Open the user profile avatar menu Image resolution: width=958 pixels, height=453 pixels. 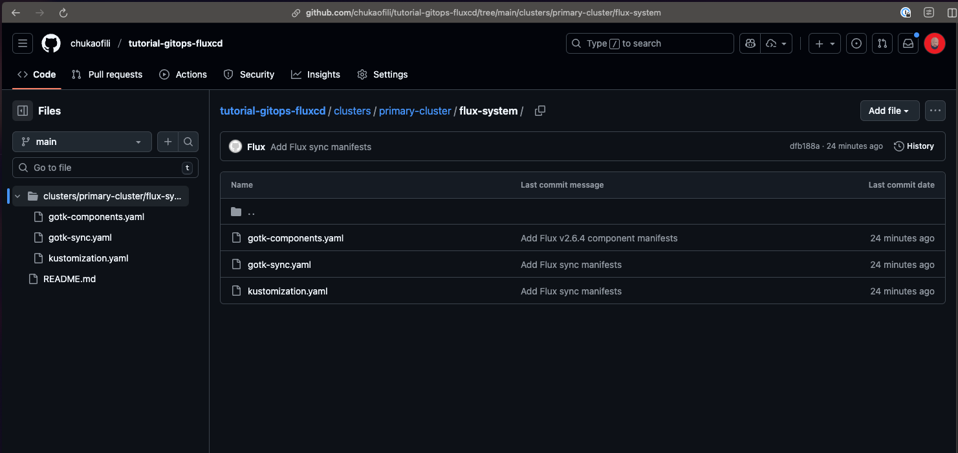[935, 43]
